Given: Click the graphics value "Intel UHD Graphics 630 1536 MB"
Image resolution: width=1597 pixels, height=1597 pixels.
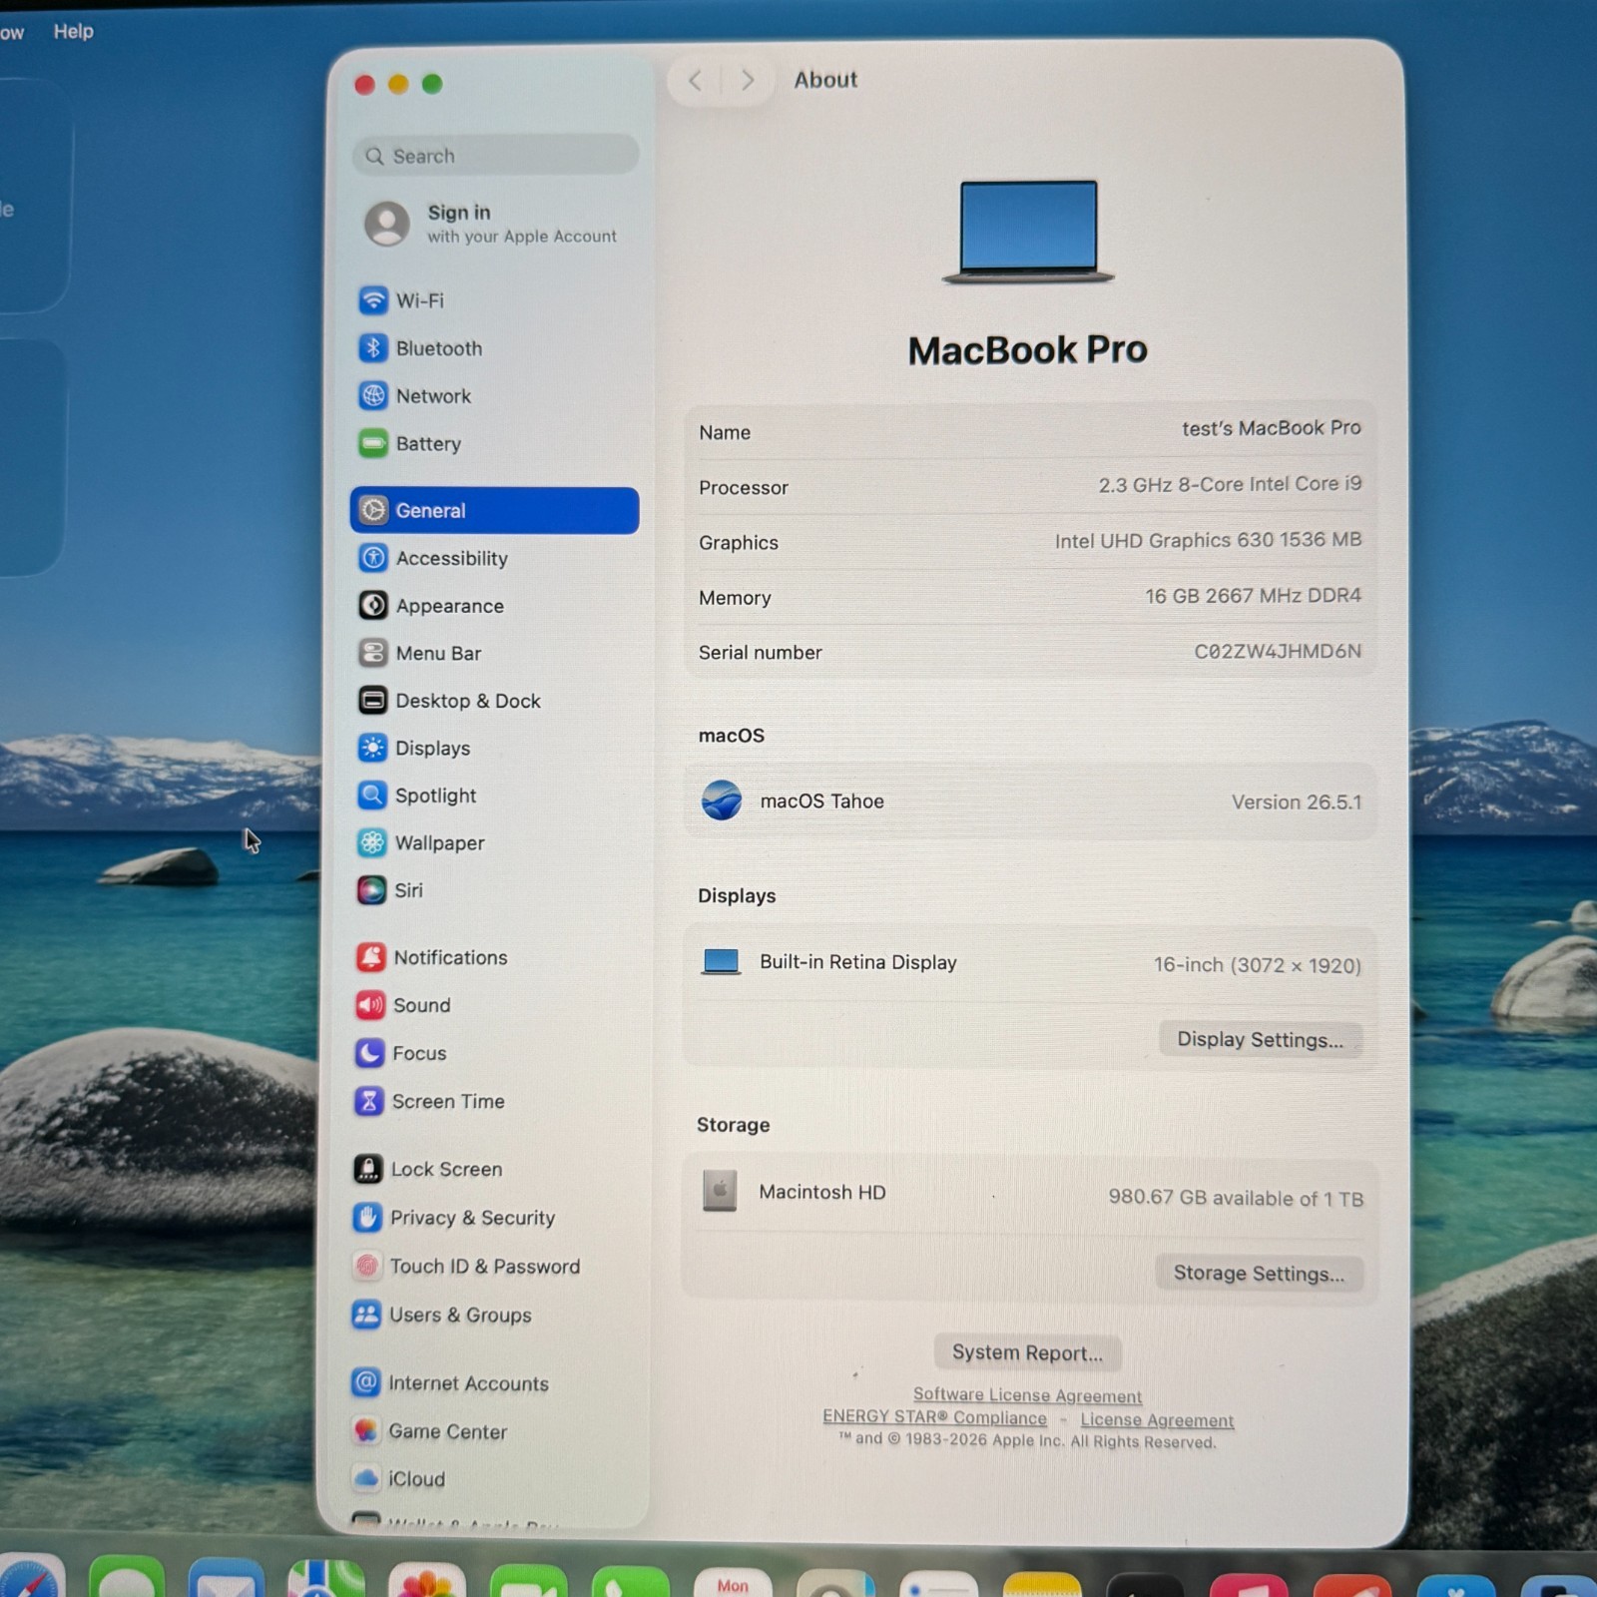Looking at the screenshot, I should [1208, 540].
